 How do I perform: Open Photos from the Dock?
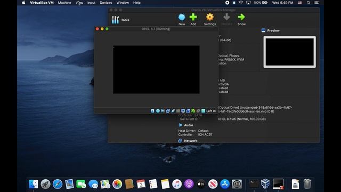pos(117,184)
